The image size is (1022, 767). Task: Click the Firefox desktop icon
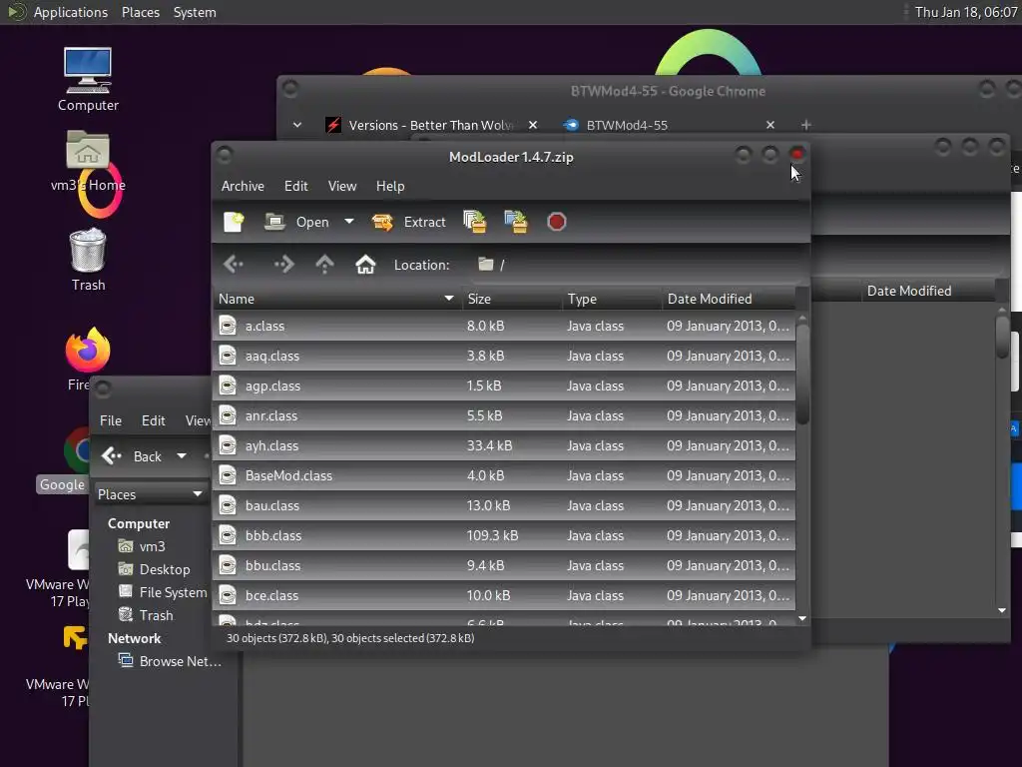87,359
